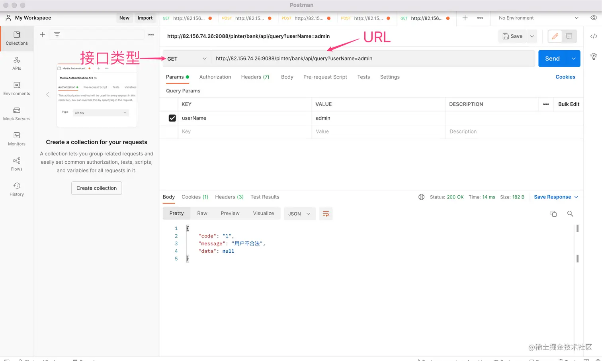Screen dimensions: 602x361
Task: Toggle line wrap icon in response viewer
Action: pos(326,214)
